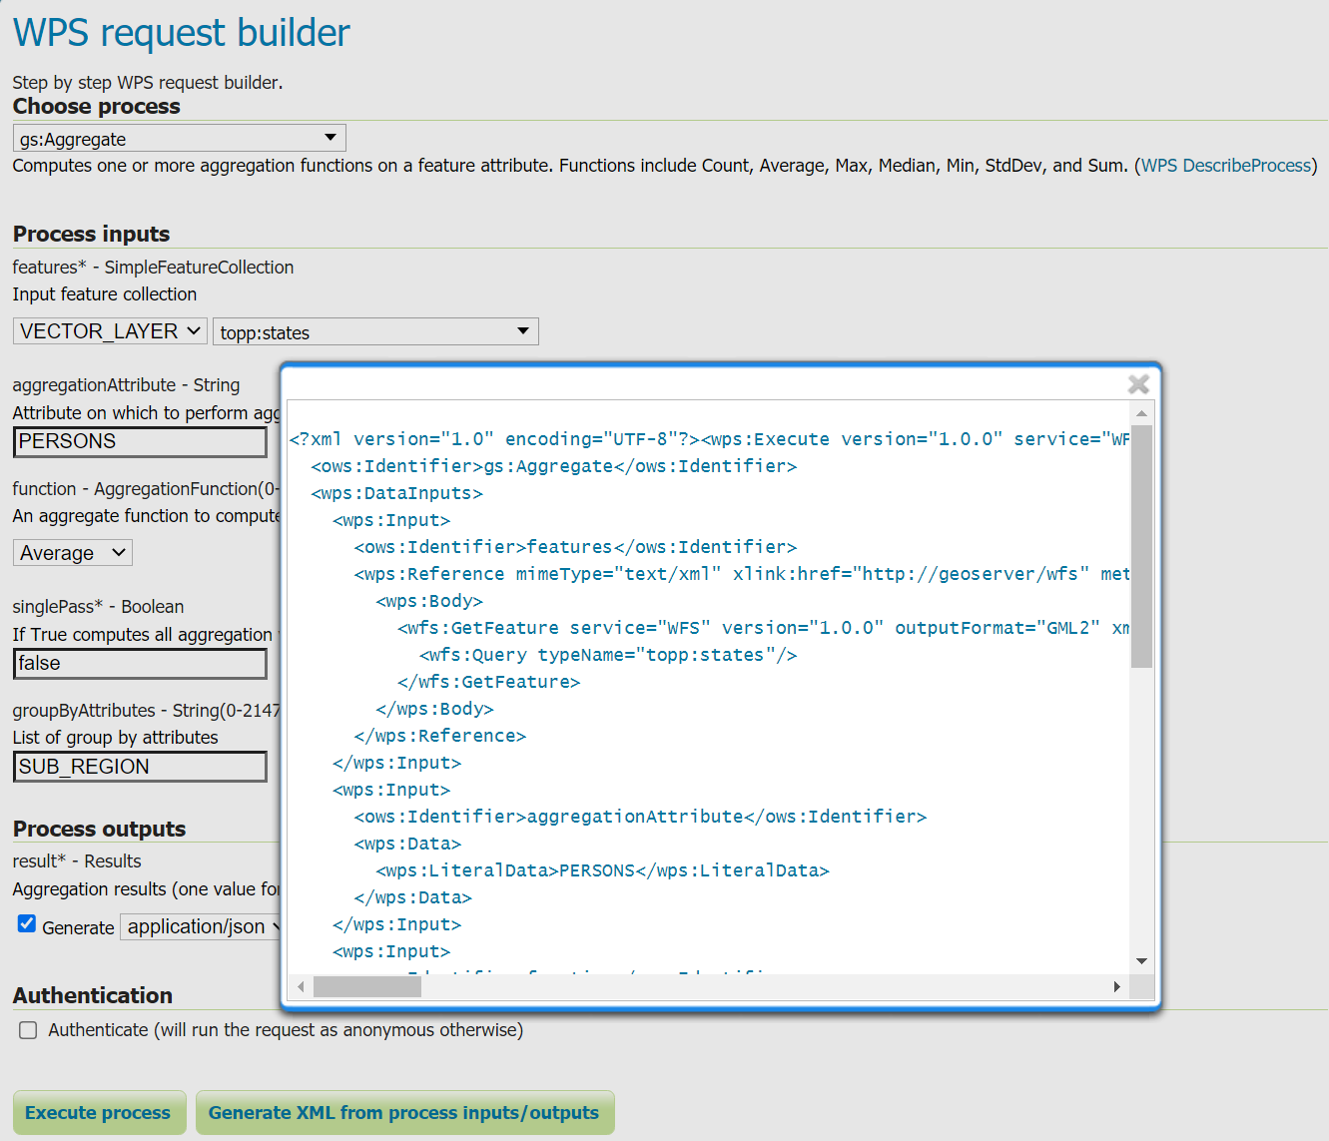Click the scroll down arrow in XML panel
The width and height of the screenshot is (1329, 1141).
coord(1141,961)
